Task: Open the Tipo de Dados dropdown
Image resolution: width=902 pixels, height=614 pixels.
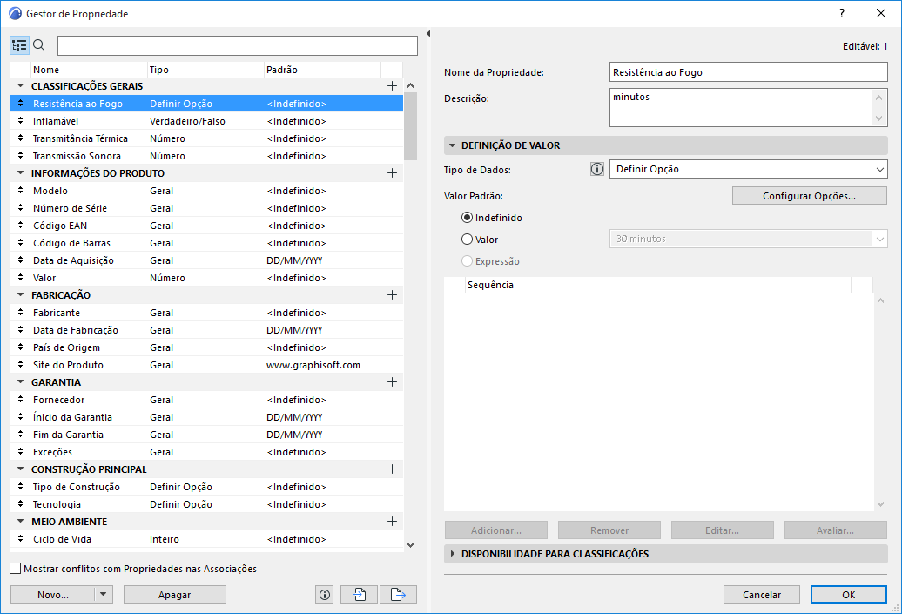Action: [x=749, y=169]
